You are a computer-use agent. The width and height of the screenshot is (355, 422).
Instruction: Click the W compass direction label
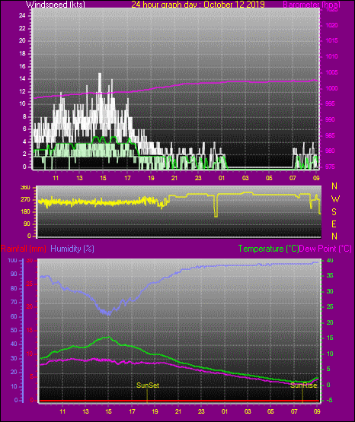tap(335, 199)
